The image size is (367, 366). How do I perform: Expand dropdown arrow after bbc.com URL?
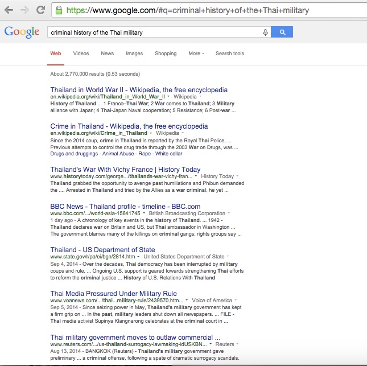point(144,213)
